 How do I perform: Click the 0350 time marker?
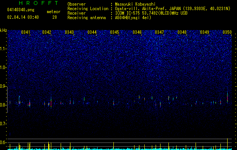pos(227,32)
